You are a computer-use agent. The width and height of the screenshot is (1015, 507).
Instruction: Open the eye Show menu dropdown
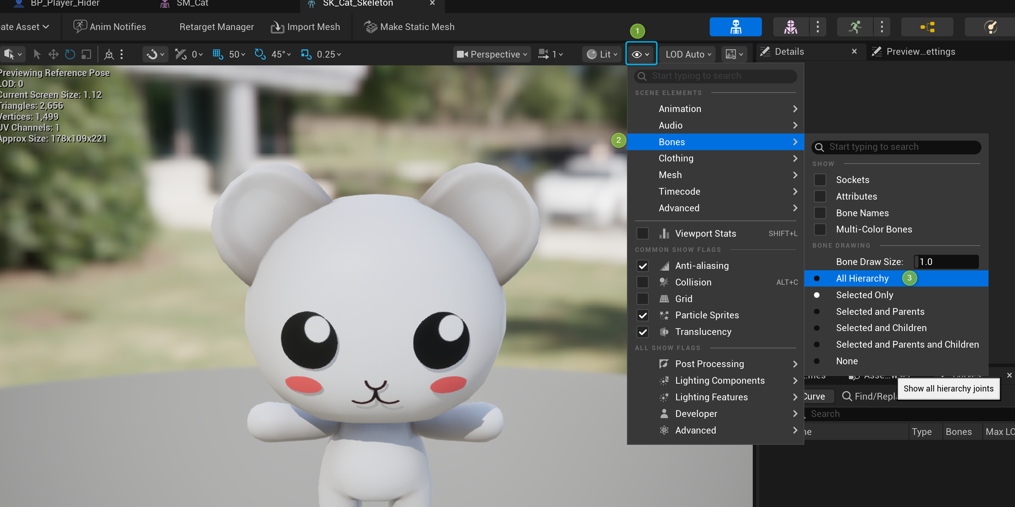[x=641, y=54]
